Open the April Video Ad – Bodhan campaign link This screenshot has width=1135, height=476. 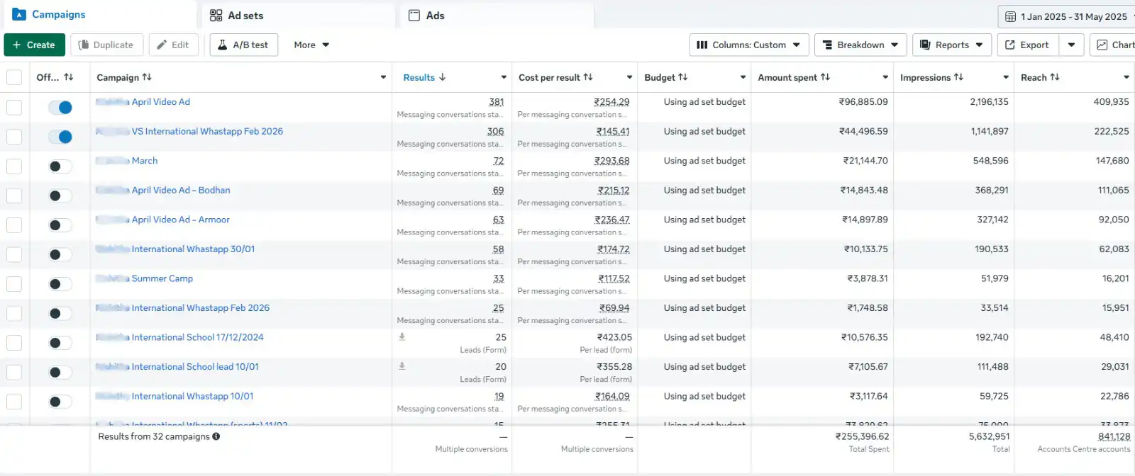tap(181, 190)
